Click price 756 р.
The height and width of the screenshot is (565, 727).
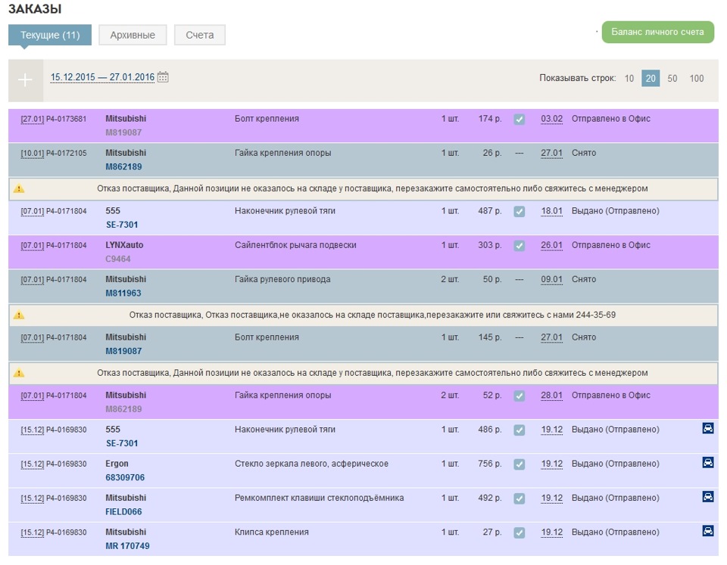490,464
